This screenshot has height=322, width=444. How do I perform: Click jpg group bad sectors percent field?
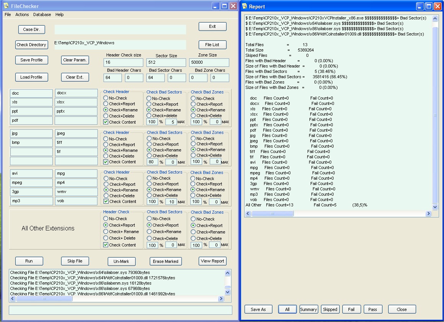pos(152,162)
